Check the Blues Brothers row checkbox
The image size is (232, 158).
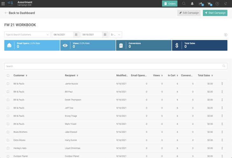8,132
